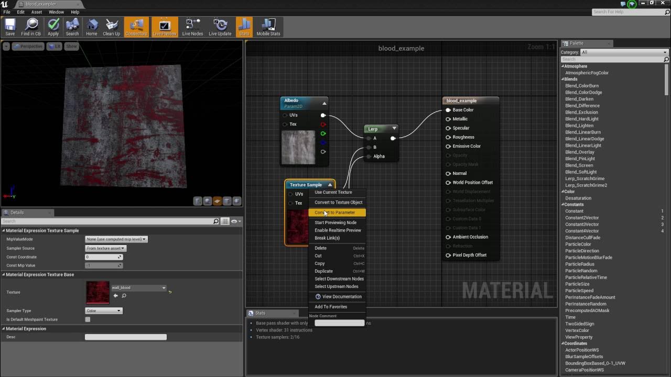This screenshot has height=377, width=671.
Task: Click the Base Color input pin
Action: point(448,110)
